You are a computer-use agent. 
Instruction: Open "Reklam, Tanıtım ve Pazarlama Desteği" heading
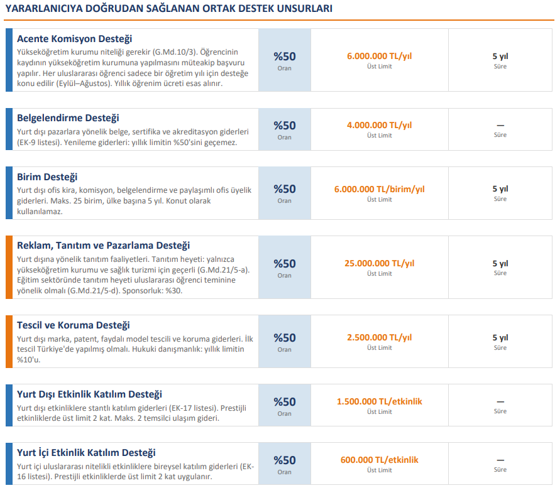pos(103,246)
